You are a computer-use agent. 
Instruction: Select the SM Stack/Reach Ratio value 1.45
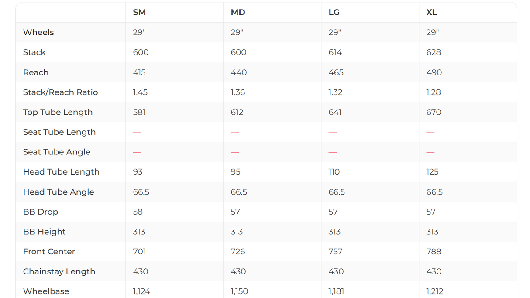click(140, 92)
